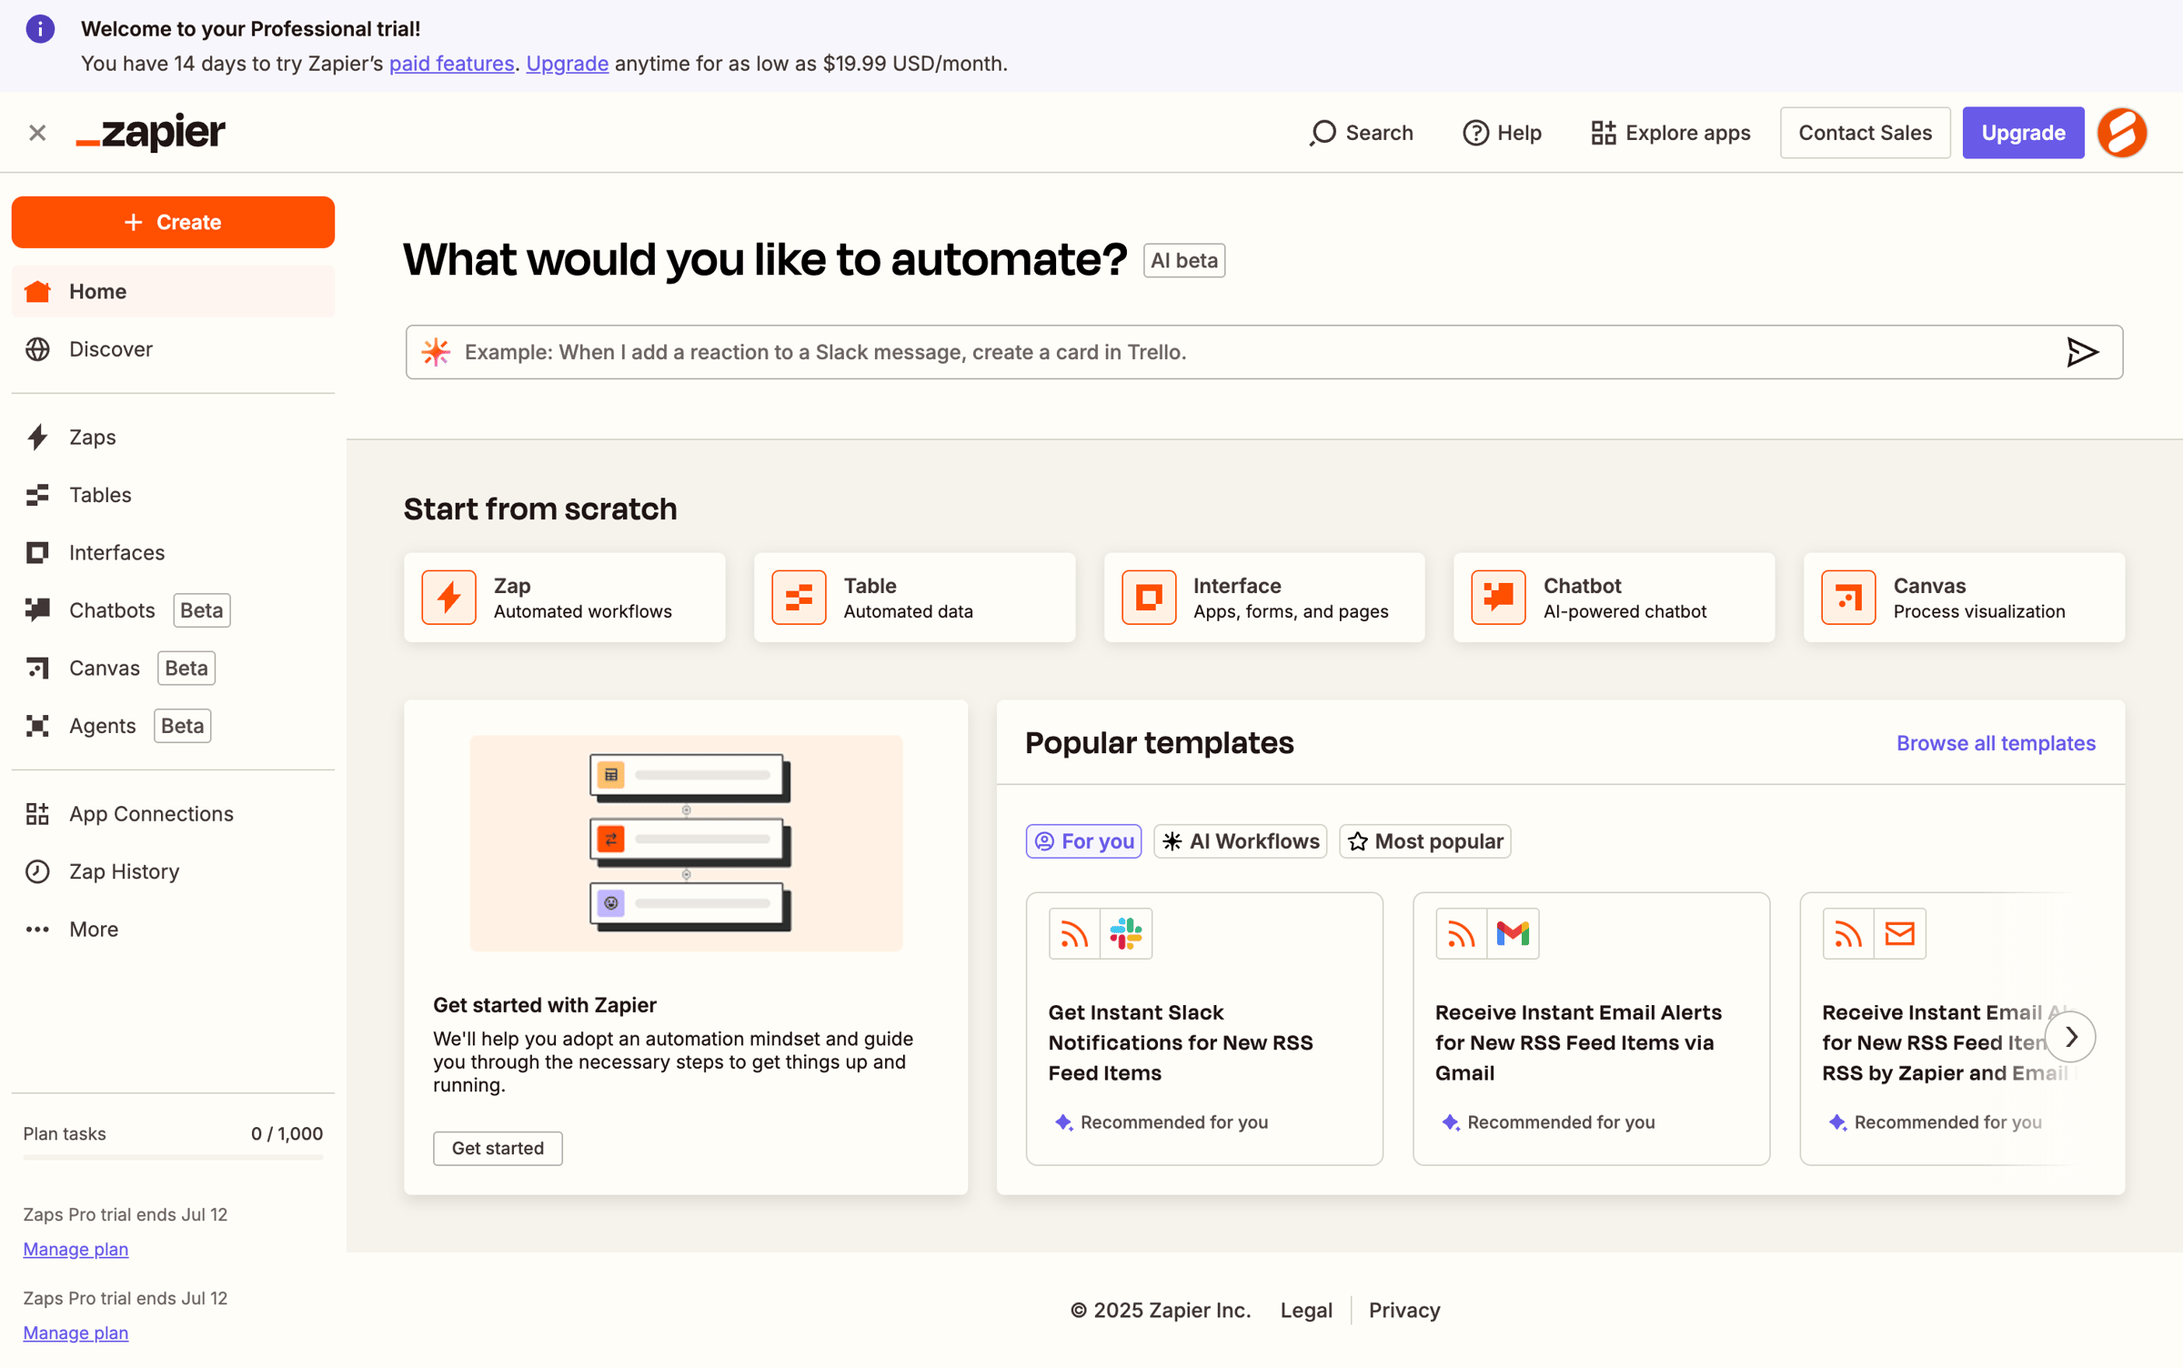Click the Table card icon
This screenshot has height=1368, width=2183.
point(799,598)
